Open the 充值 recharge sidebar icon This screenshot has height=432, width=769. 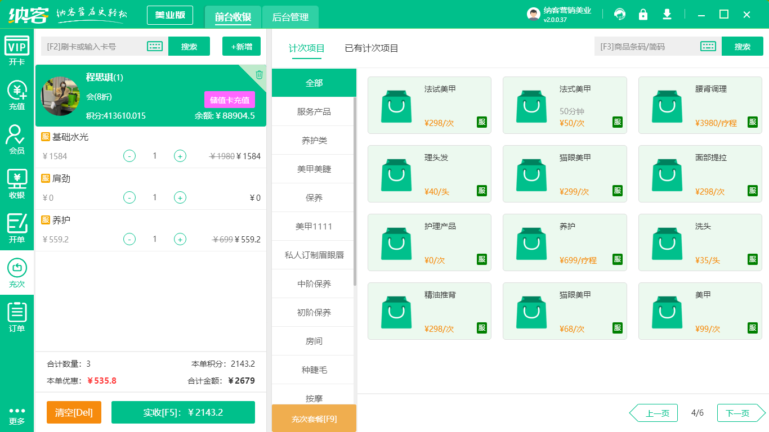coord(17,96)
